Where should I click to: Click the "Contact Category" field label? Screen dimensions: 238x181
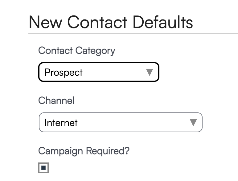[x=76, y=50]
